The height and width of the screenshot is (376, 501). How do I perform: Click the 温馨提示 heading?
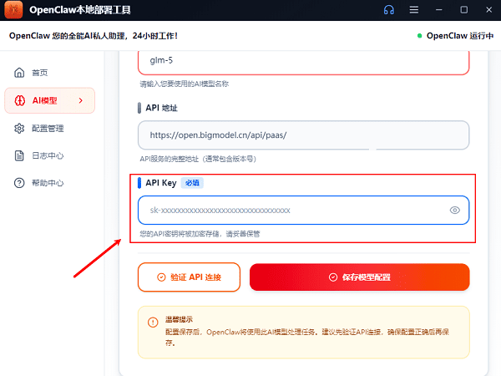pyautogui.click(x=179, y=319)
